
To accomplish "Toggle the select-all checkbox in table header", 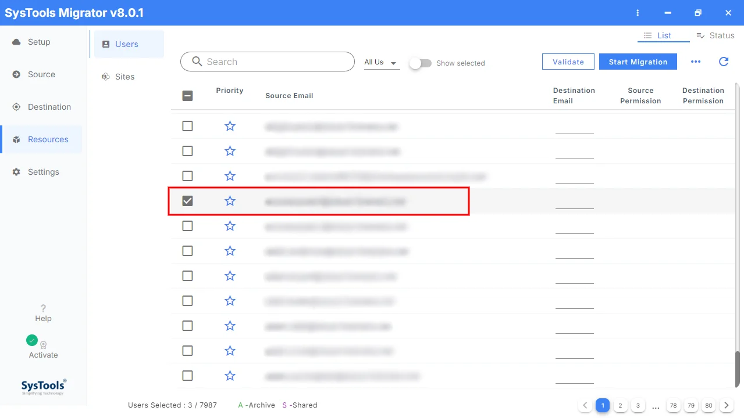I will [x=187, y=96].
